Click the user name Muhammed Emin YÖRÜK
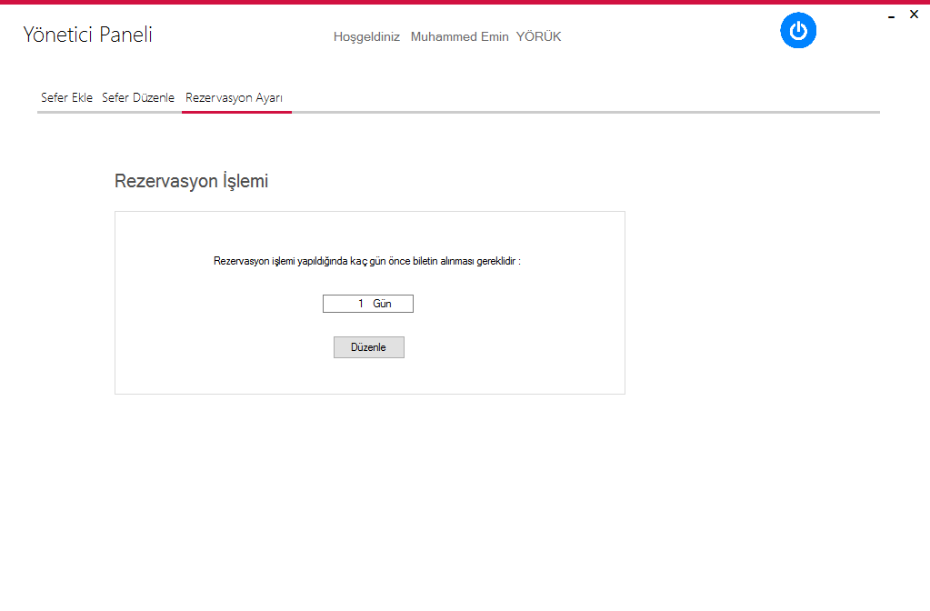 [x=485, y=36]
